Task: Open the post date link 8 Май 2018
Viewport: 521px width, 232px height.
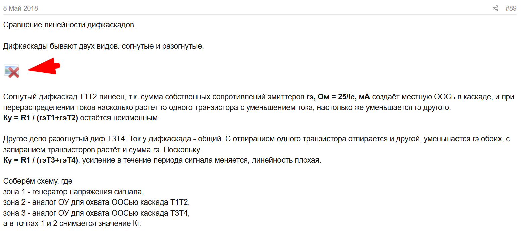Action: 20,8
